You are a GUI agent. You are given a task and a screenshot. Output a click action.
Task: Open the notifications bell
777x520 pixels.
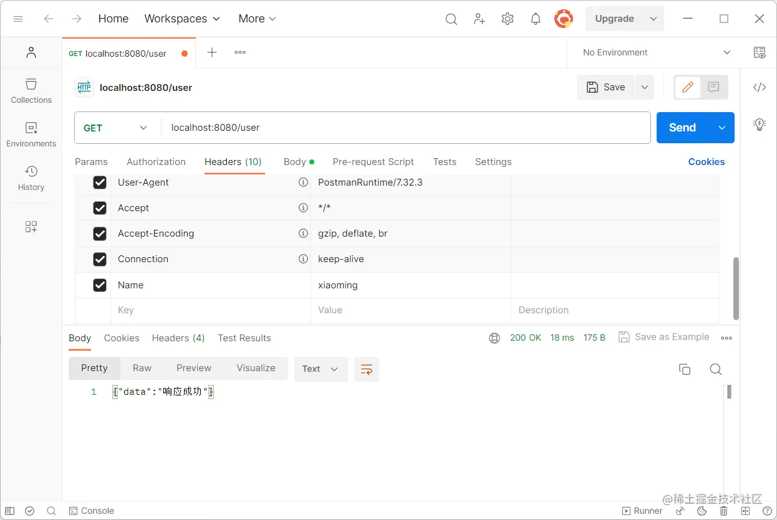click(x=535, y=19)
